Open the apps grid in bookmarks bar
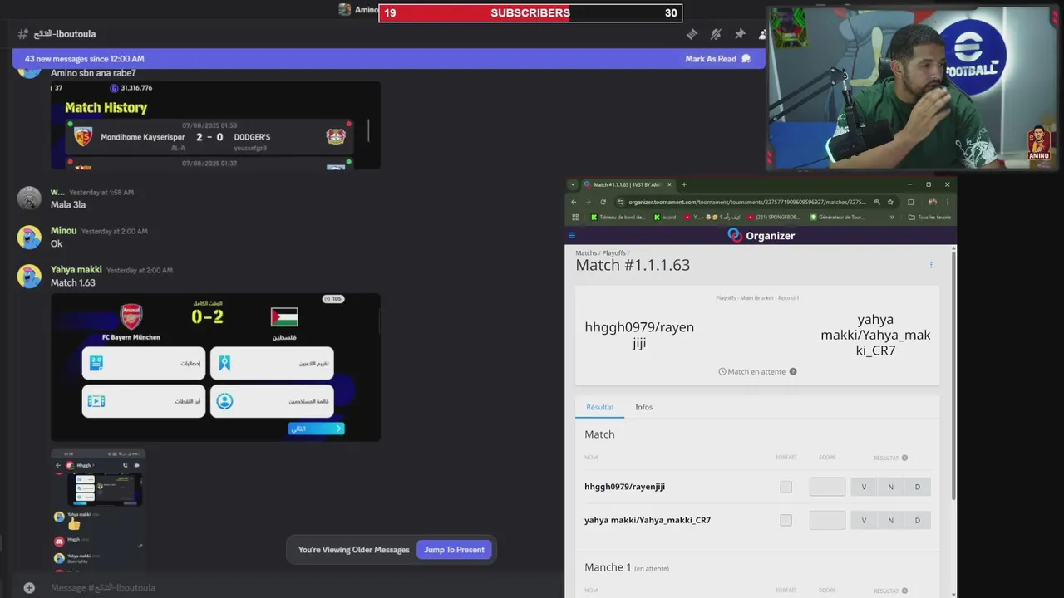The height and width of the screenshot is (598, 1064). 574,218
